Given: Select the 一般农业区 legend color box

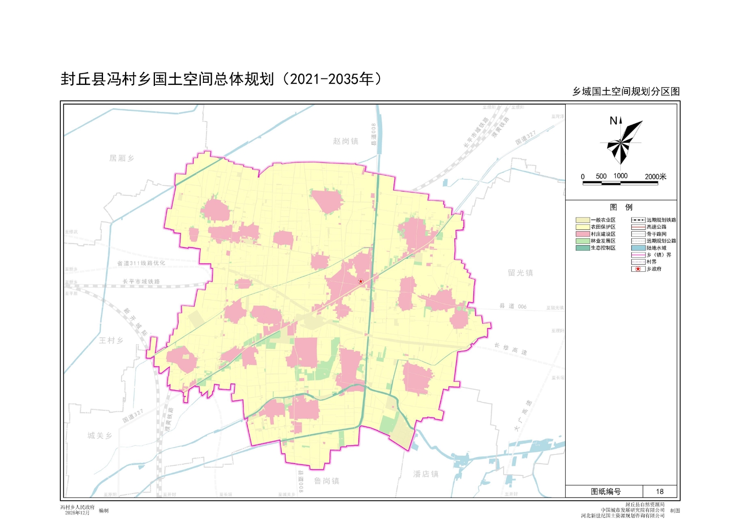Looking at the screenshot, I should click(582, 220).
